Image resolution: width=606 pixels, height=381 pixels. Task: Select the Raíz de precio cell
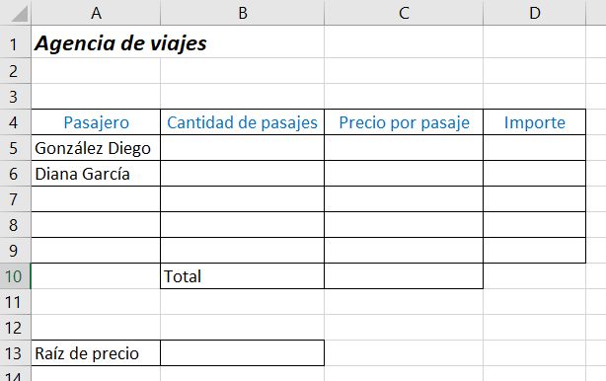pyautogui.click(x=96, y=353)
